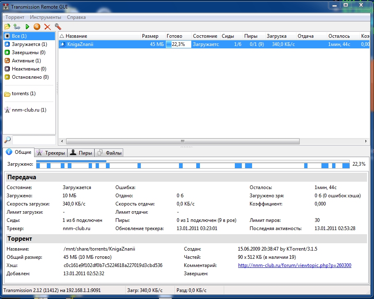Switch to the Трекеры tab
Image resolution: width=374 pixels, height=299 pixels.
tap(51, 153)
